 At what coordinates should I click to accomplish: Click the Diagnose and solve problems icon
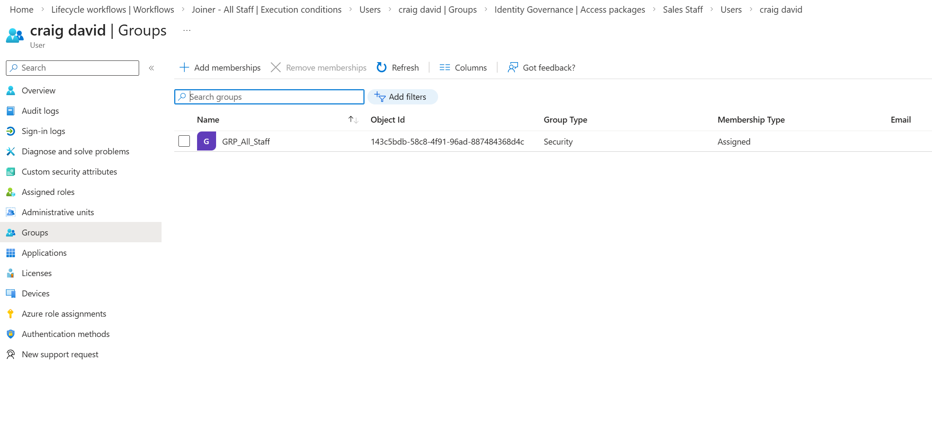click(11, 151)
